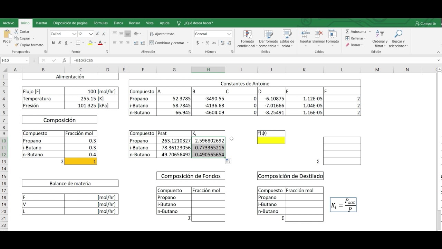Switch to the Datos tab
This screenshot has width=442, height=249.
point(118,23)
